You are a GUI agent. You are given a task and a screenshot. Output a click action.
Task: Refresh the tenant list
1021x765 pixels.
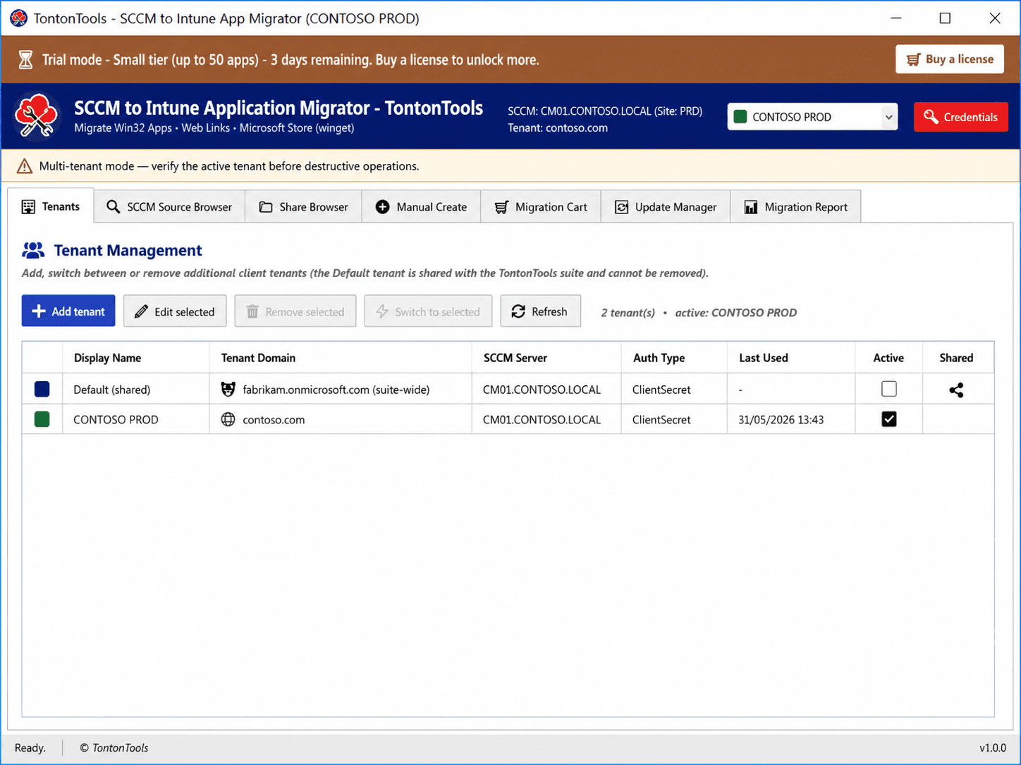pos(540,311)
